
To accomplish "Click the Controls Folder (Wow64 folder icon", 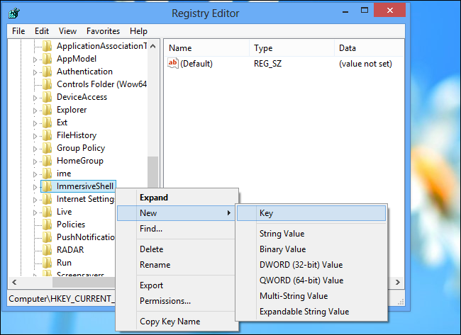I will [47, 84].
